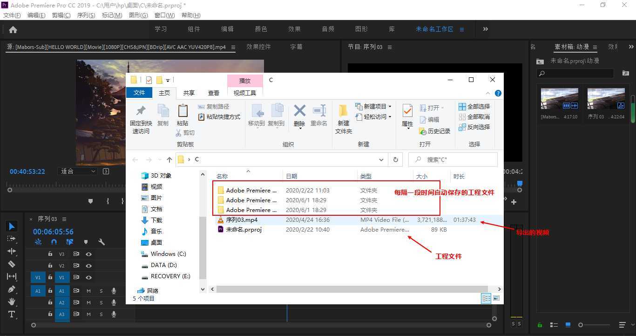
Task: Open the 轻松访问 dropdown
Action: coord(373,117)
